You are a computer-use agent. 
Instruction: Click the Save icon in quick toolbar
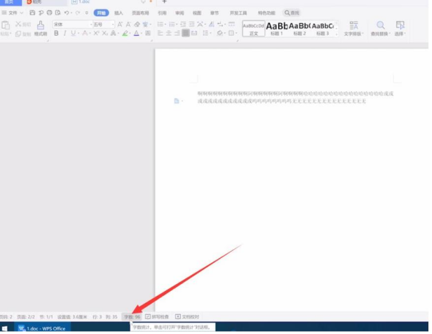[32, 12]
